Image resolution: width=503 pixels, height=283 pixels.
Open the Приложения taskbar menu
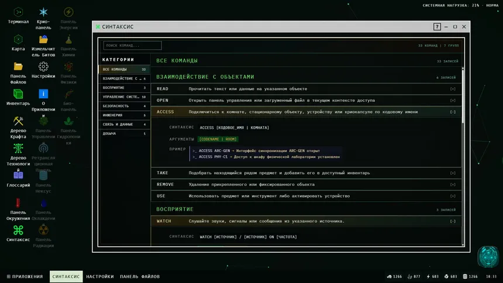coord(25,277)
